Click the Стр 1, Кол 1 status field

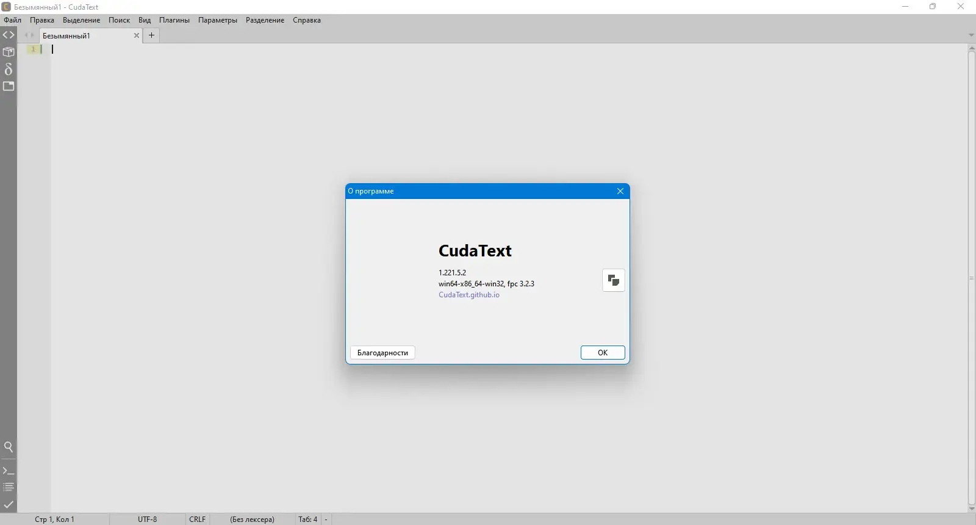(54, 520)
